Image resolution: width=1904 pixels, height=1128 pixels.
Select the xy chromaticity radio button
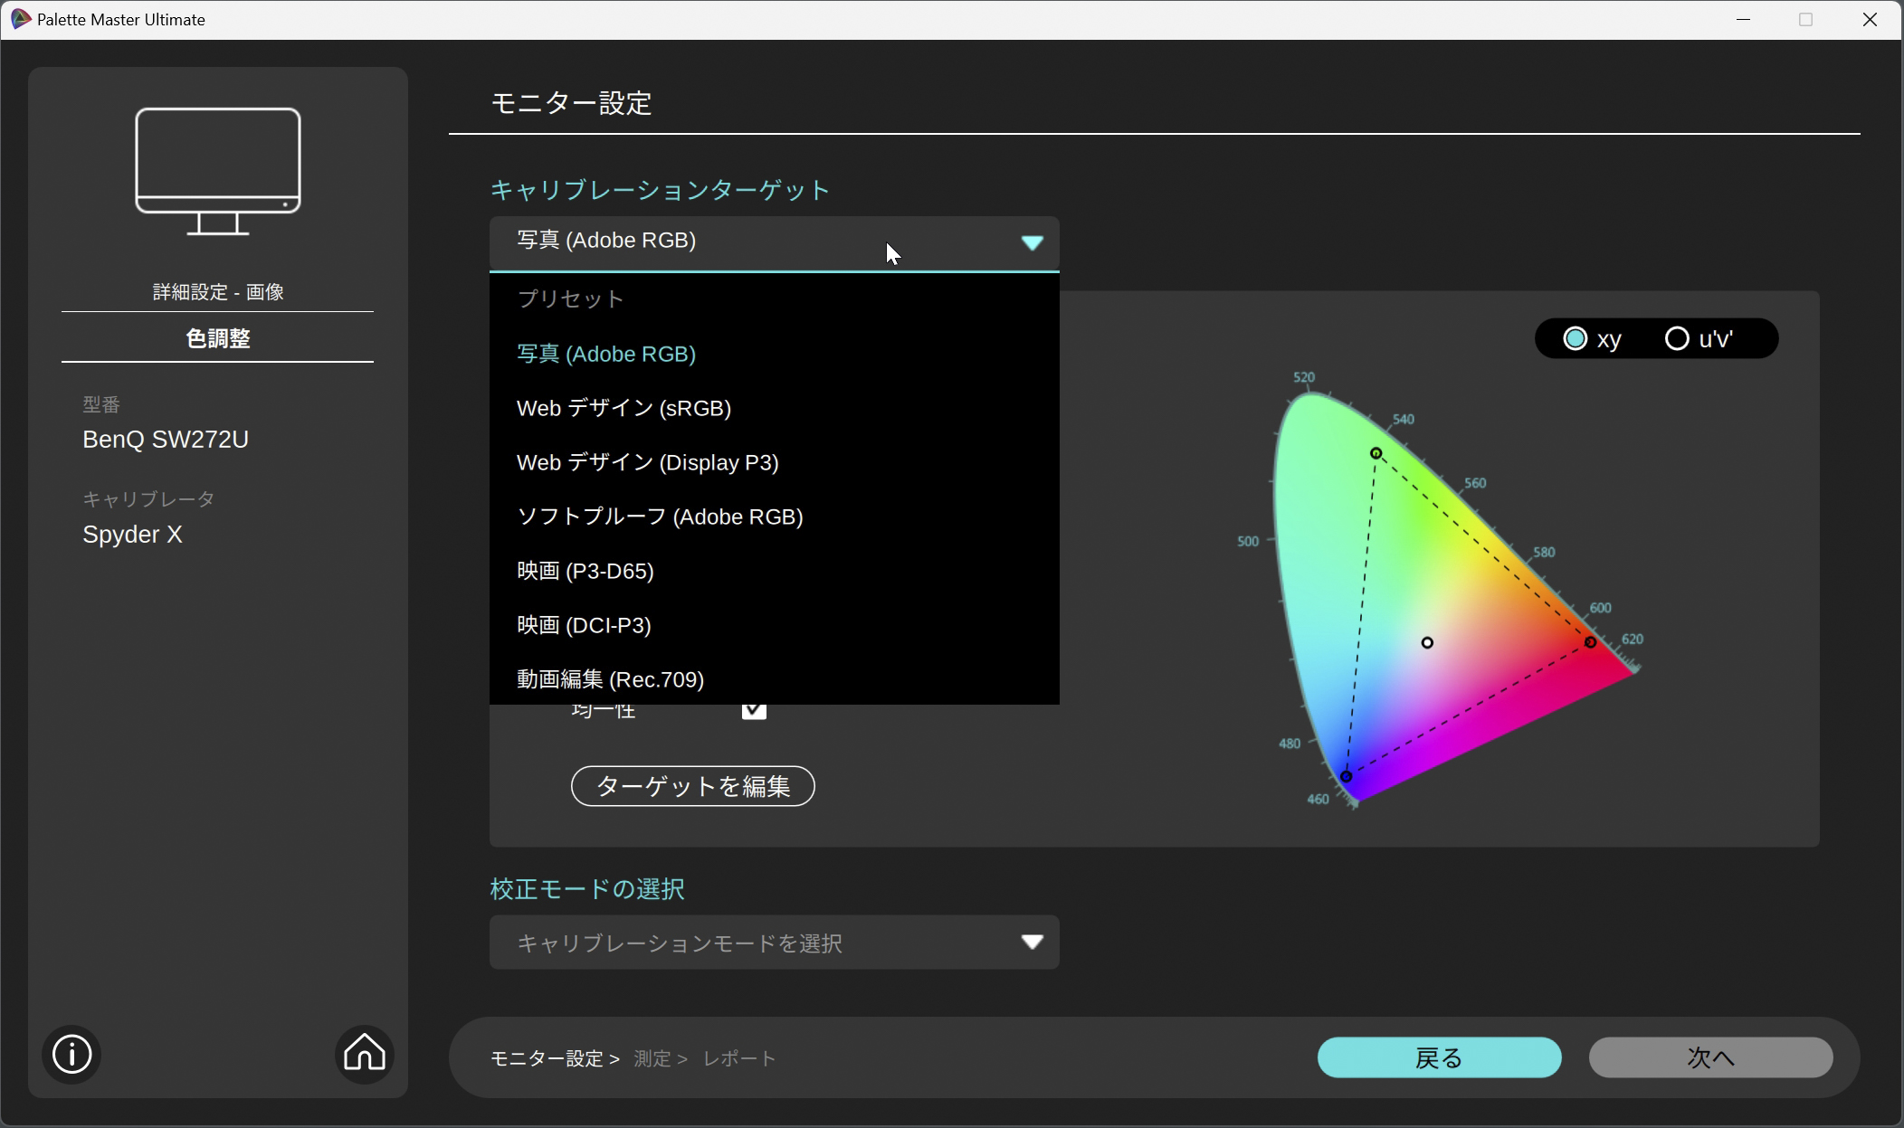1576,338
